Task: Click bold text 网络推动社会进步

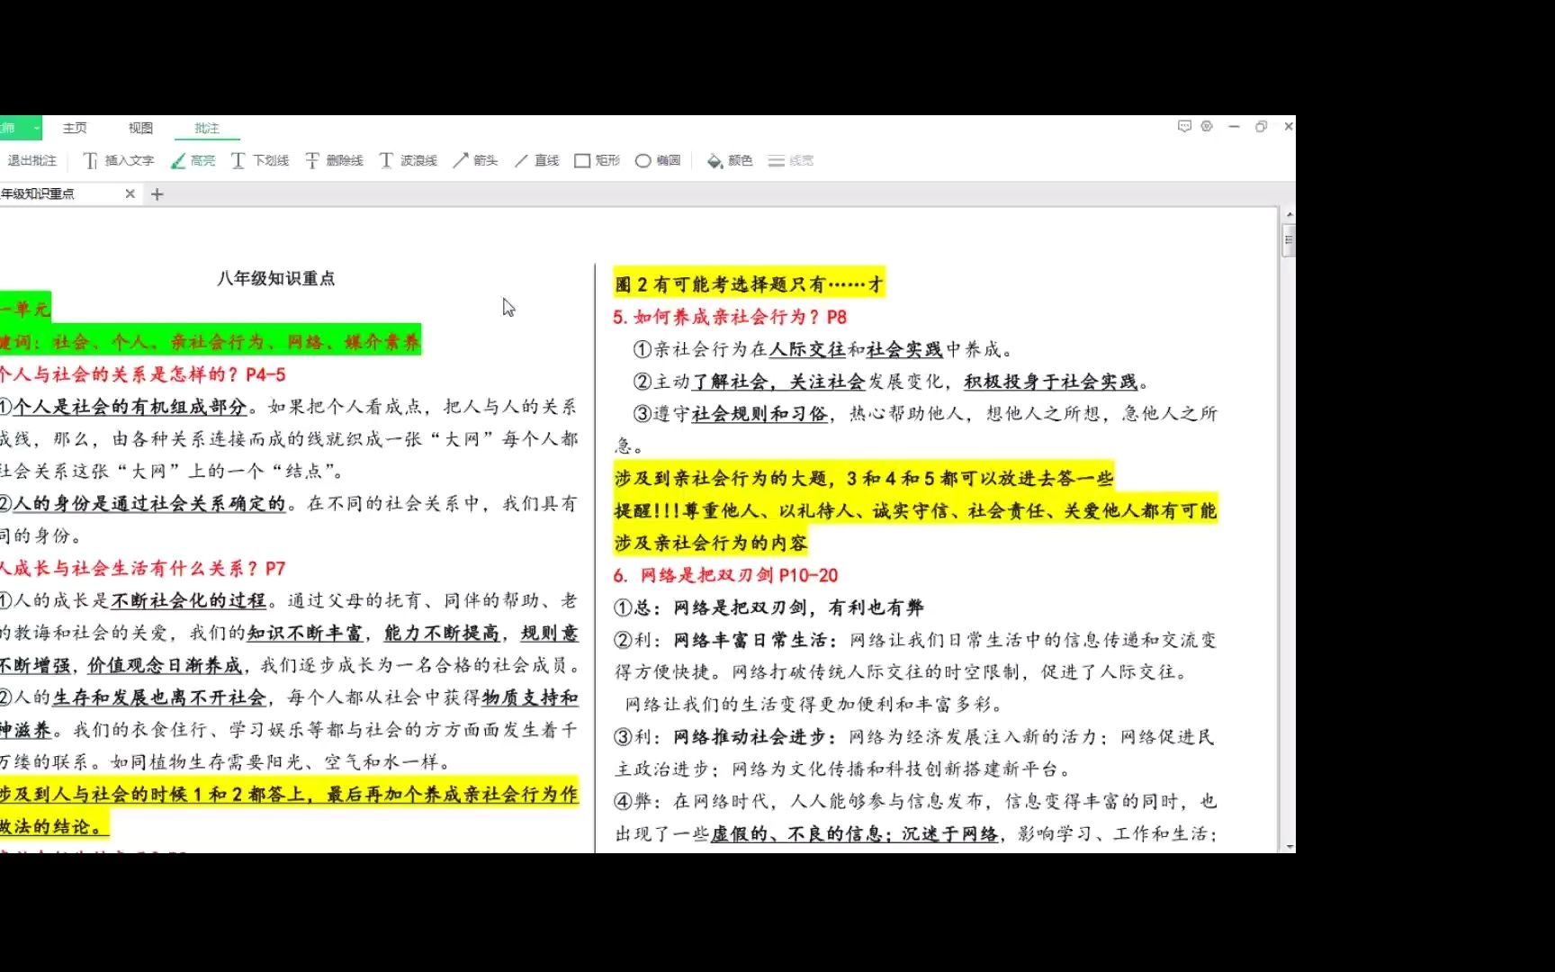Action: pyautogui.click(x=750, y=737)
